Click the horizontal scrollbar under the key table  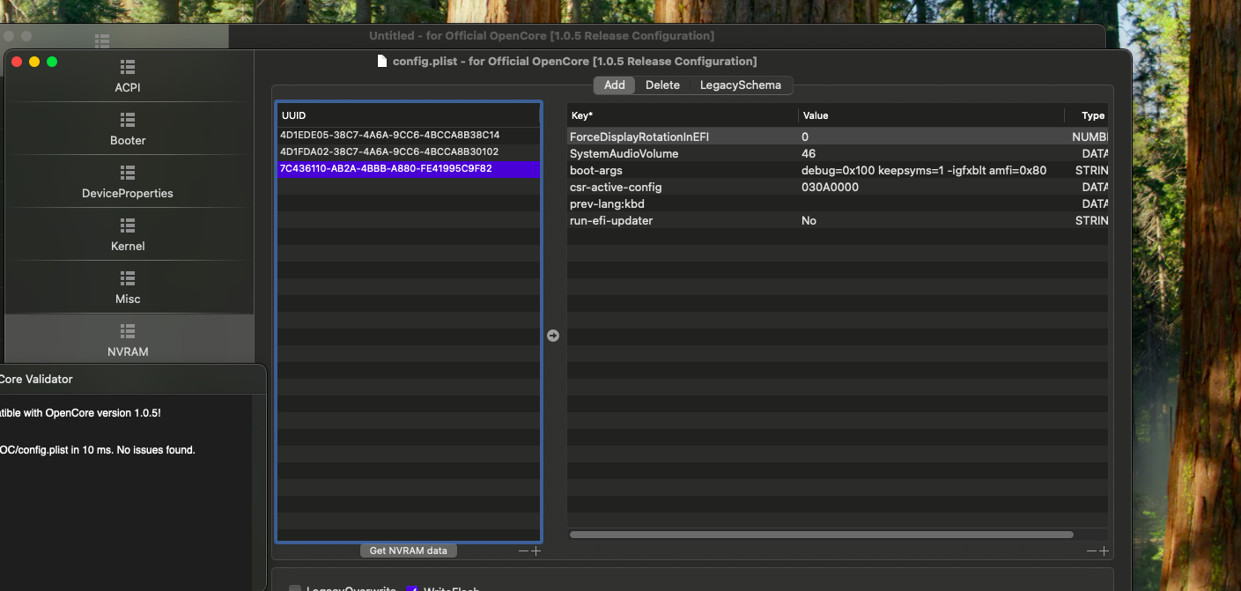click(821, 535)
